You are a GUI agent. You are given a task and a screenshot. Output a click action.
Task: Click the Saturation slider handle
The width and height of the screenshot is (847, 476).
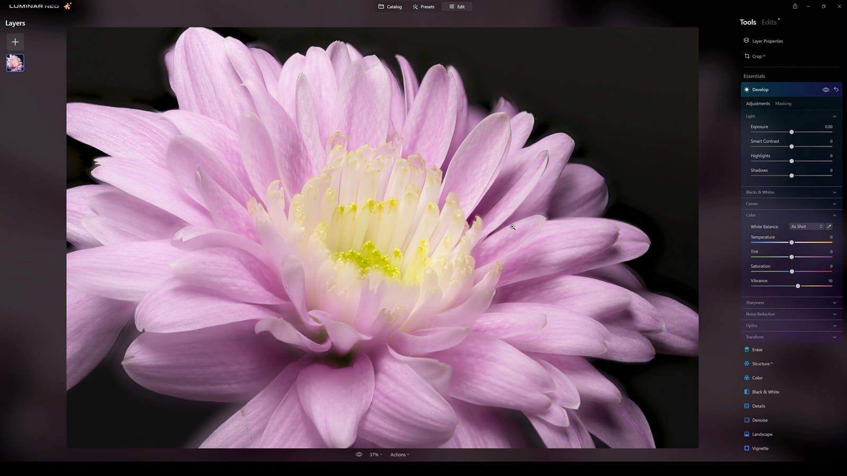(792, 271)
